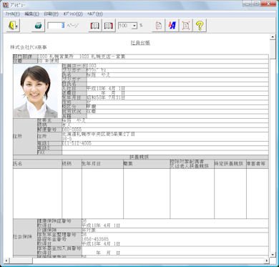Viewport: 279px width, 267px height.
Task: Open the ヘルプ(H) menu
Action: [x=95, y=14]
